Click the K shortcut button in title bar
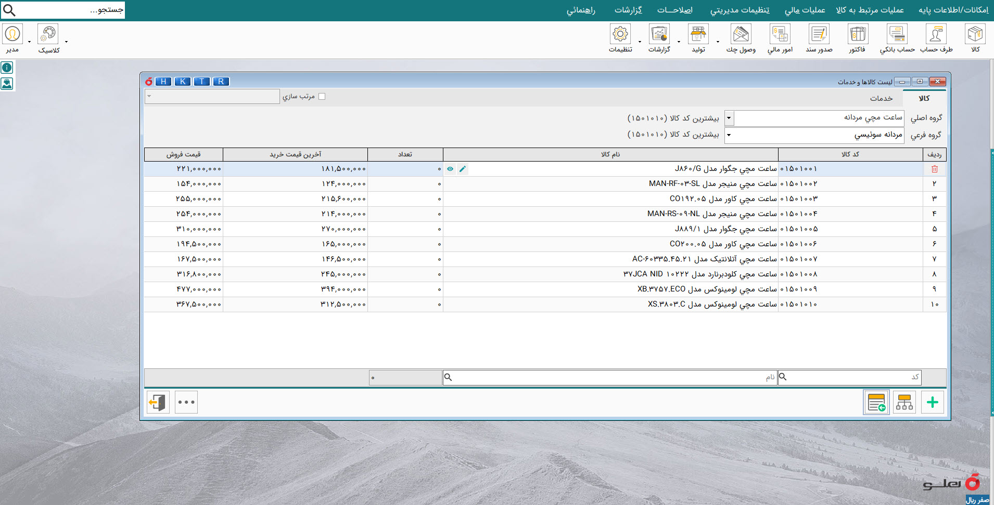The image size is (994, 505). [x=183, y=82]
